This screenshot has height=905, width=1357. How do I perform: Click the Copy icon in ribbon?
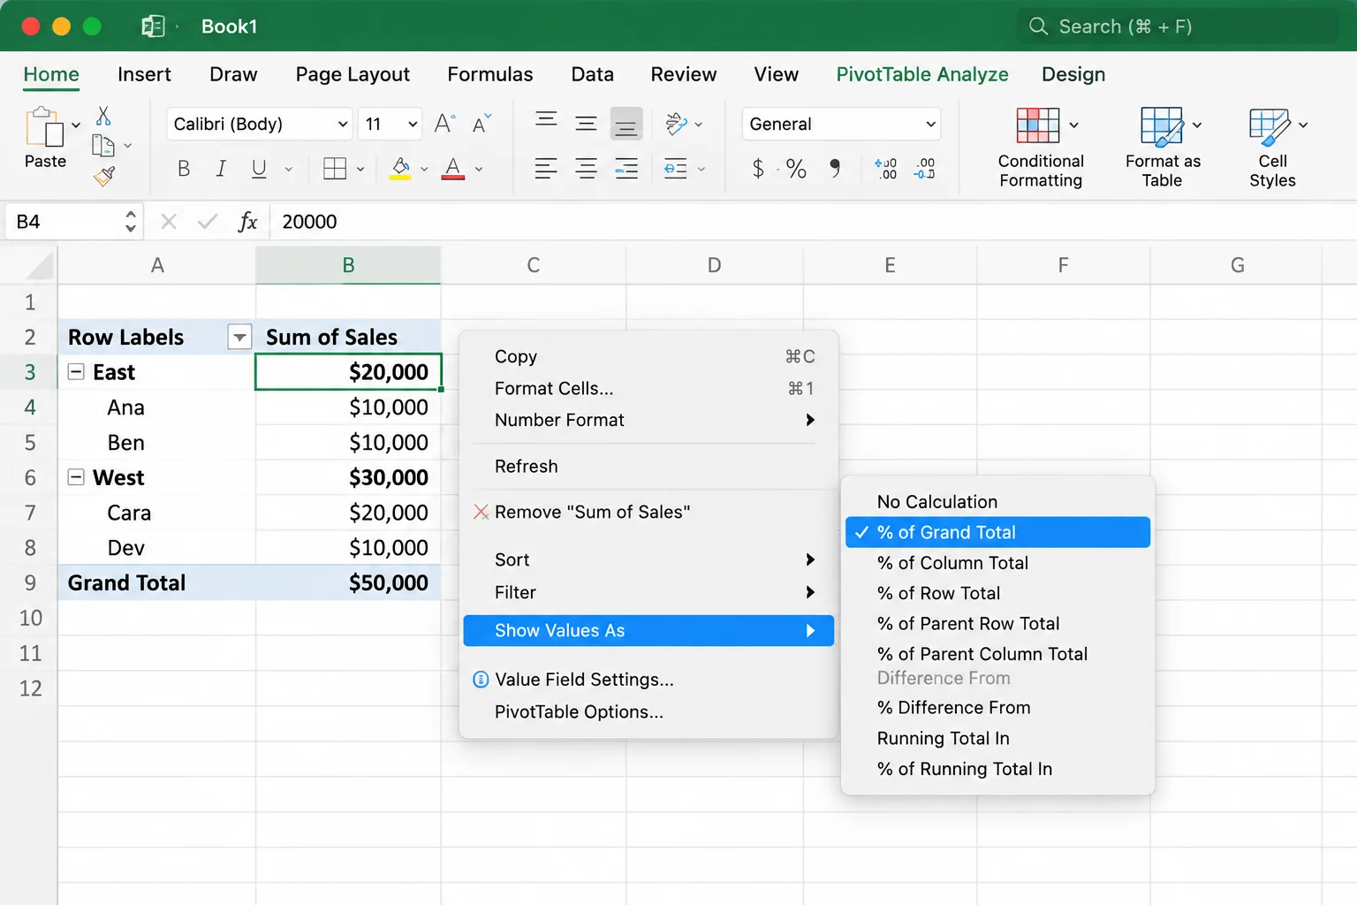(x=103, y=145)
